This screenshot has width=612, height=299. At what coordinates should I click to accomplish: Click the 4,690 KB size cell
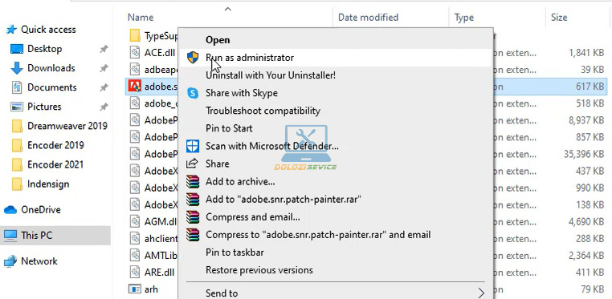pos(586,221)
